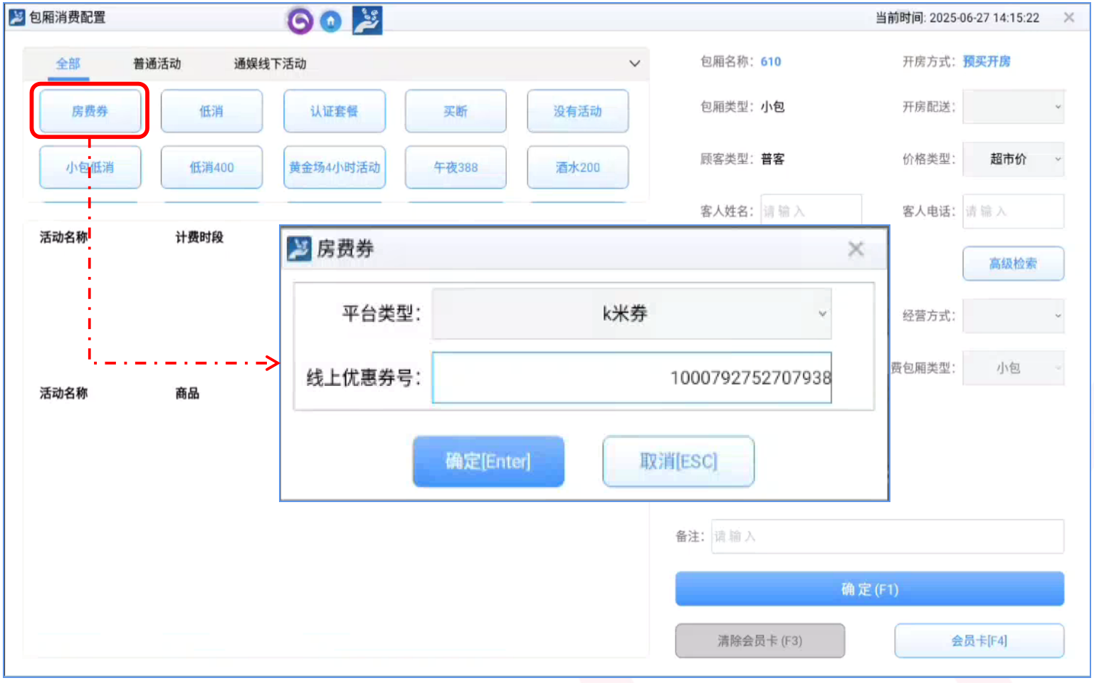Click the purple swirl icon in title bar
The image size is (1094, 683).
[x=300, y=21]
